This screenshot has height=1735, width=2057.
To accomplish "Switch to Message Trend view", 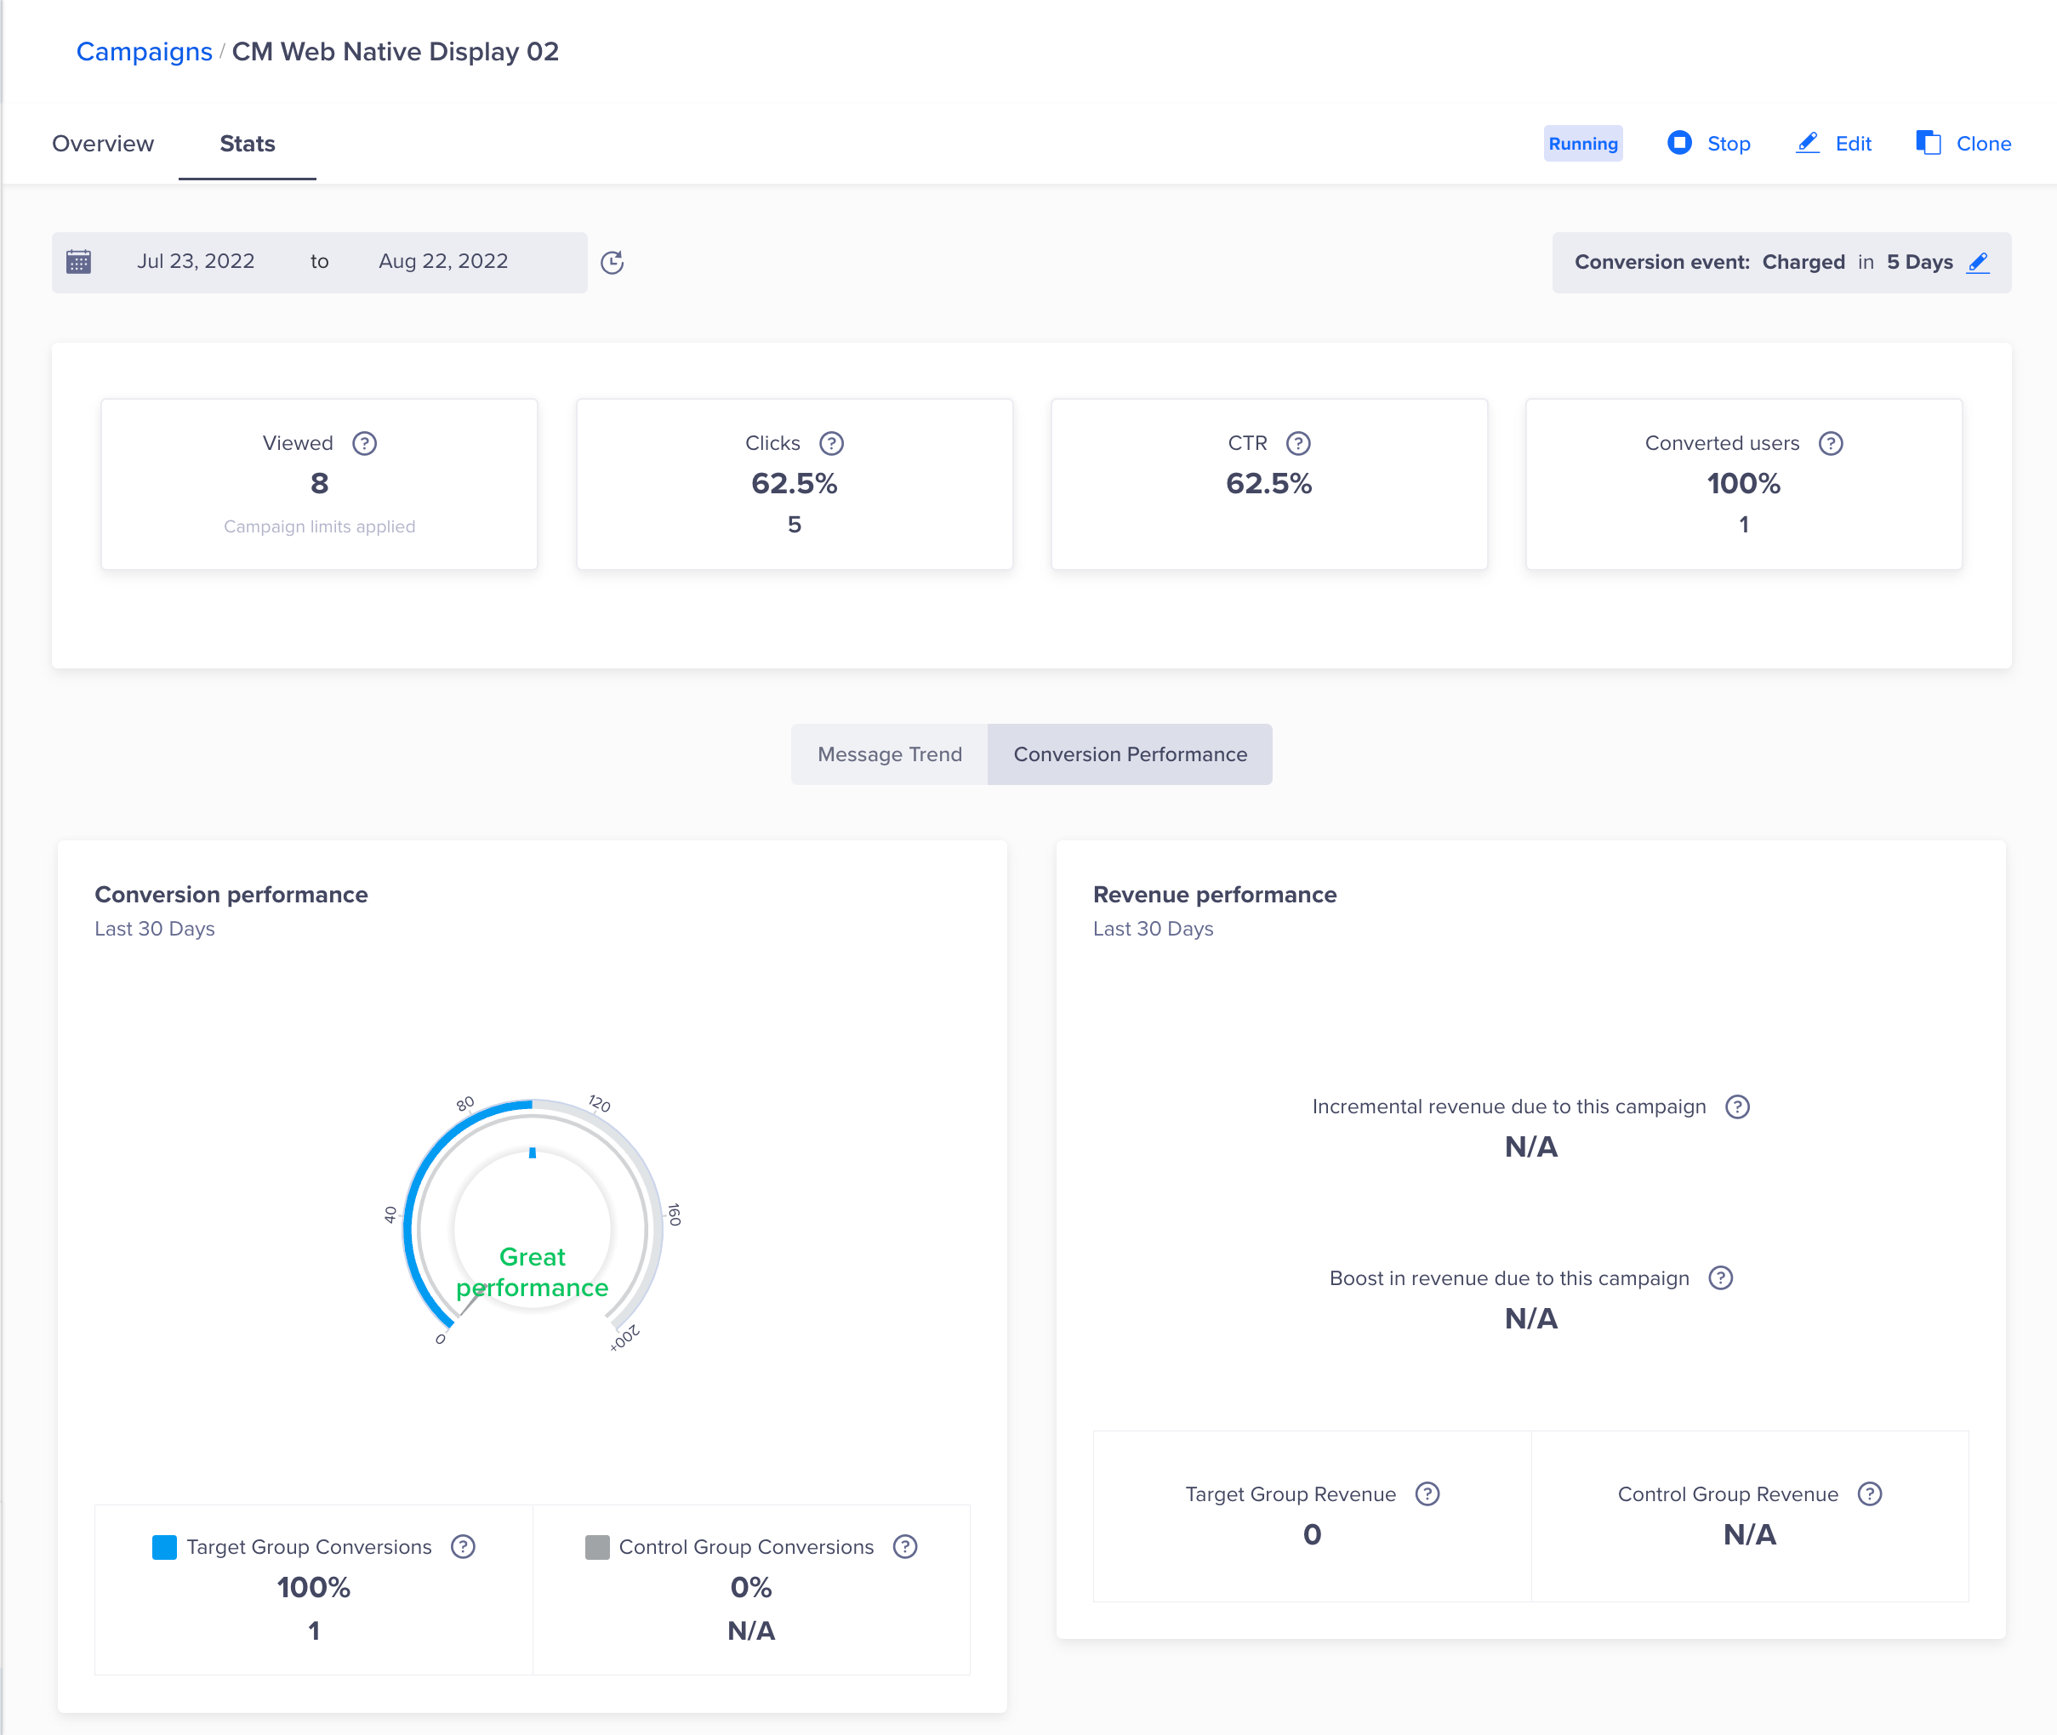I will click(x=889, y=754).
